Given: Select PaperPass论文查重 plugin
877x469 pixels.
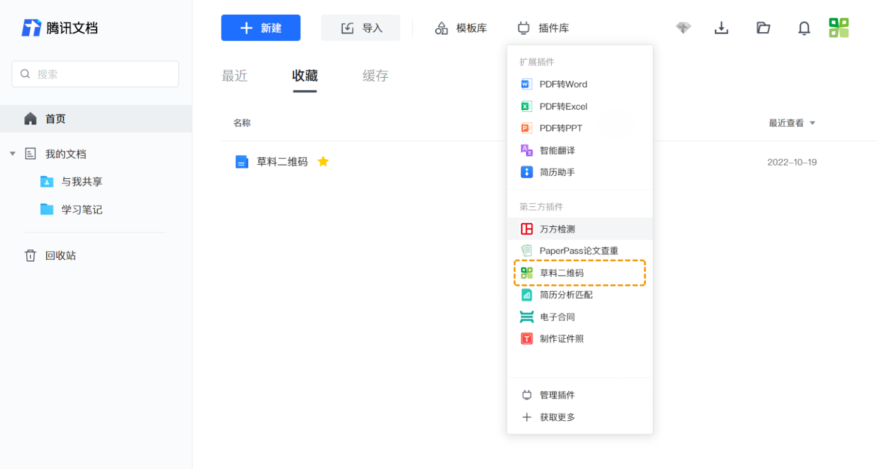Looking at the screenshot, I should 580,251.
